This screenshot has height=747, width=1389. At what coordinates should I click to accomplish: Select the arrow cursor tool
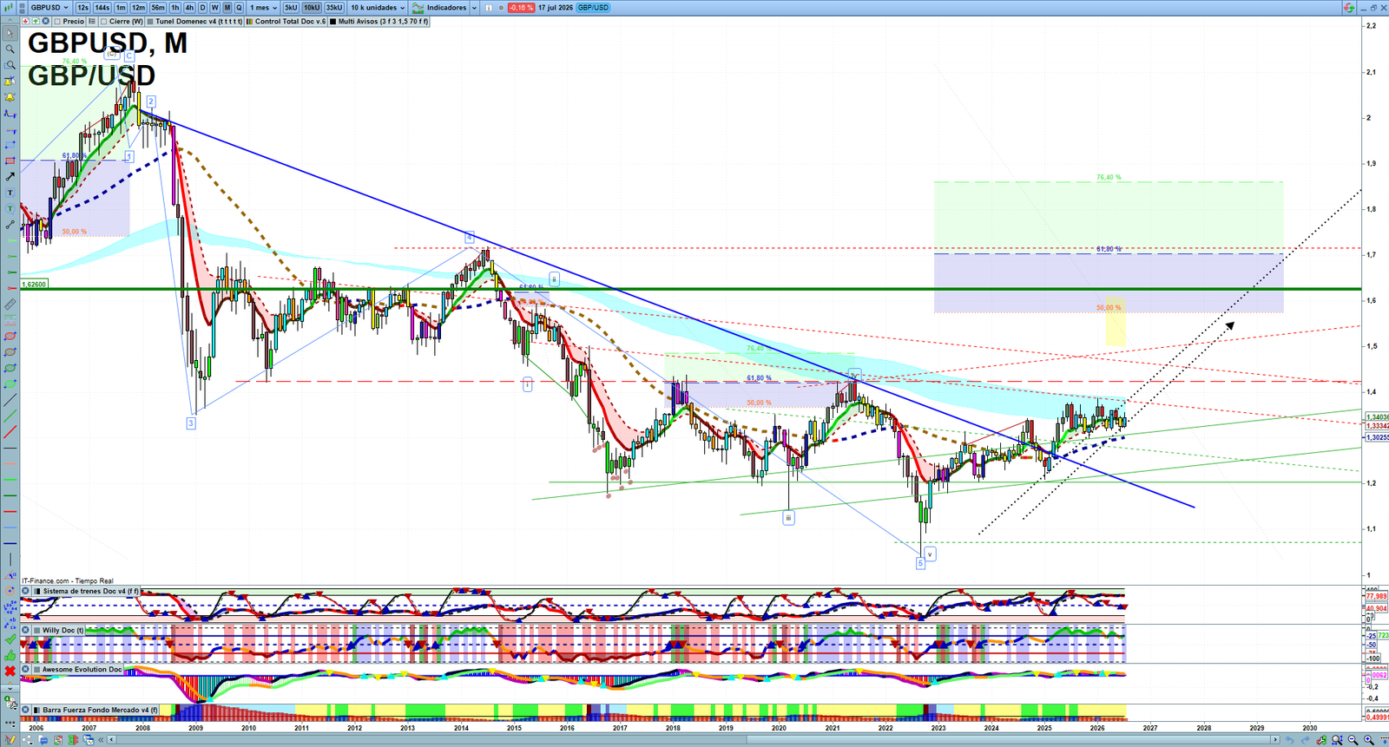click(x=10, y=34)
